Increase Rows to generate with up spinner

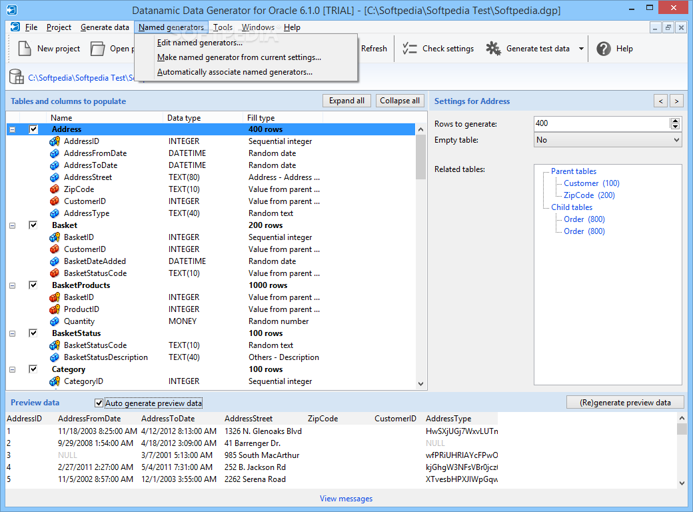coord(675,121)
